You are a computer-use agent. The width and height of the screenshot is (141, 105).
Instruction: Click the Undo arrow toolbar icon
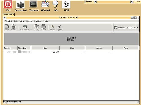(x=52, y=27)
